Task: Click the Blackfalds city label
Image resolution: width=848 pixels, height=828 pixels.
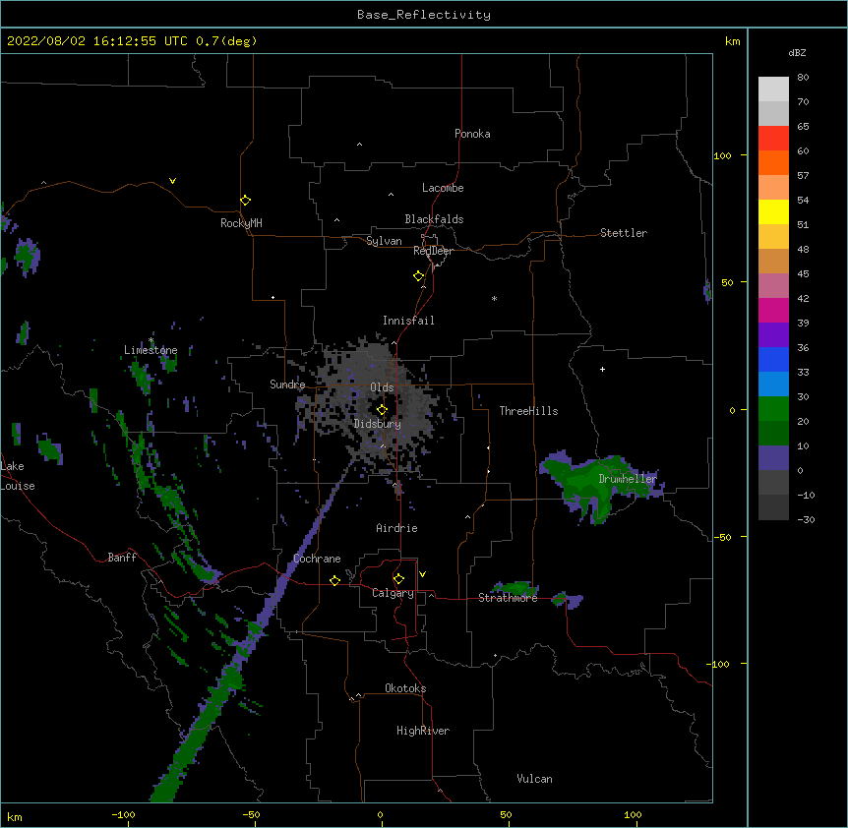Action: (434, 219)
